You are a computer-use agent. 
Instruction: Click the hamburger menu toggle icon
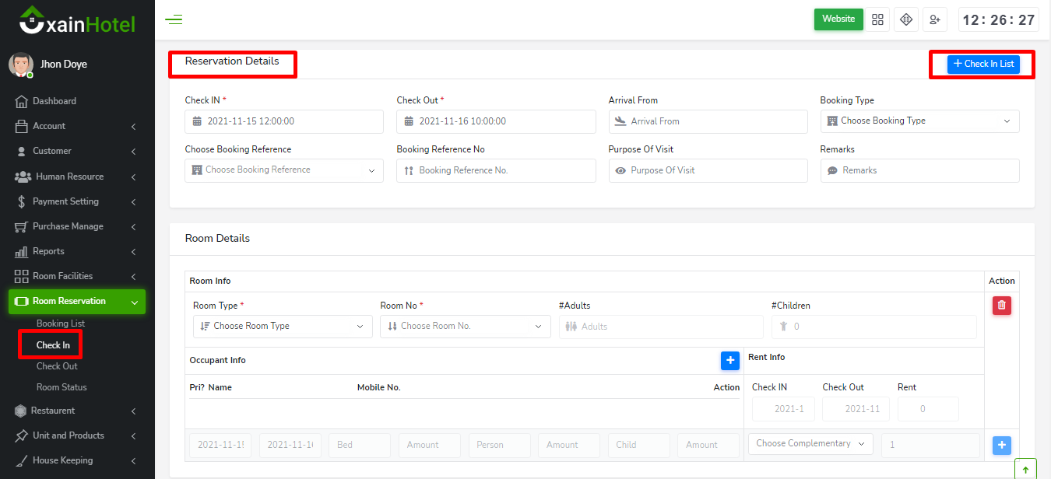(x=174, y=19)
